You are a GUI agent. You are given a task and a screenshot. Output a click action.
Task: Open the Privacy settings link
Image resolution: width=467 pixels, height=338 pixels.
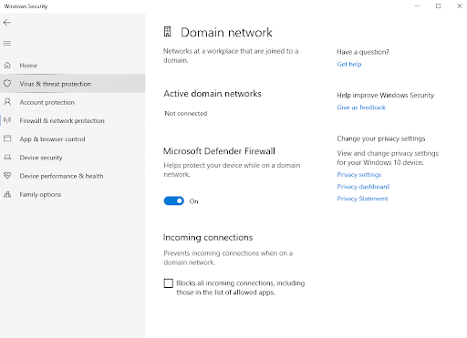[359, 175]
